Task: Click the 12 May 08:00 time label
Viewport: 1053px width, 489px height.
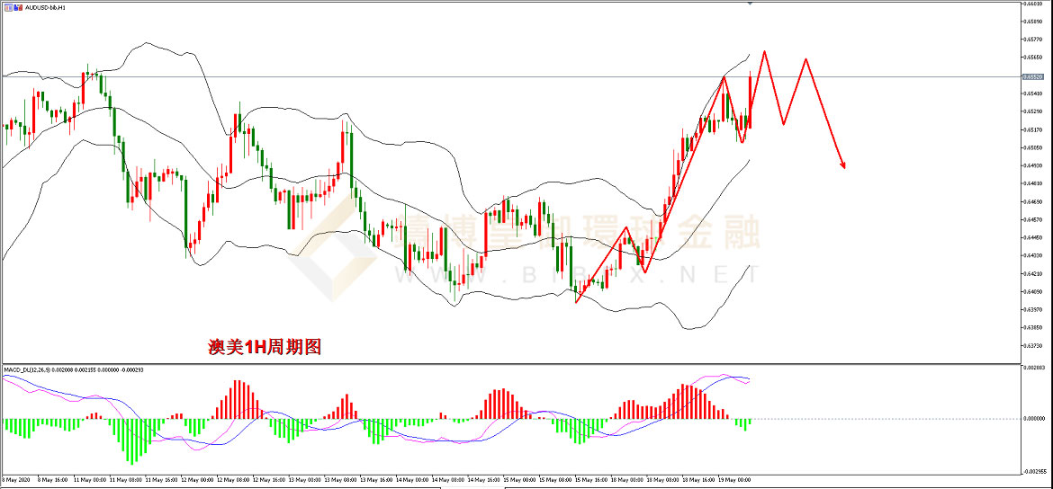Action: coord(236,480)
